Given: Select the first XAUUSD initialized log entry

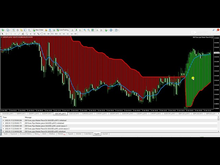Looking at the screenshot, I should point(34,120).
